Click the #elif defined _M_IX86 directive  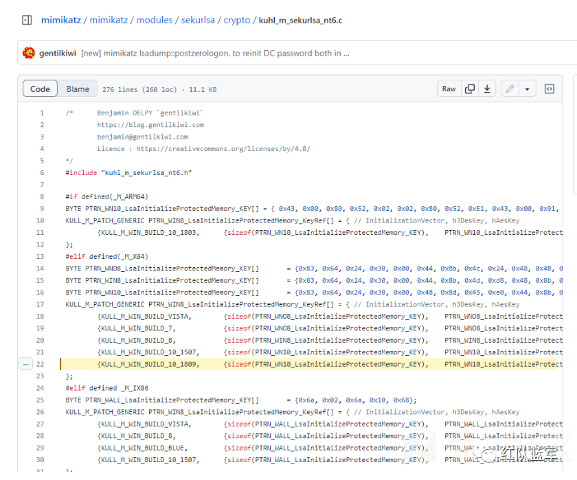106,388
